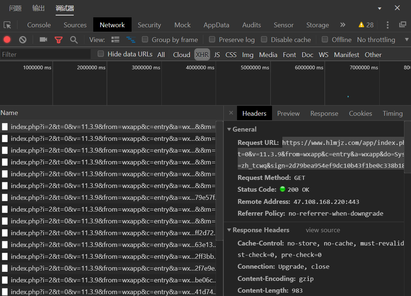Select request ending be06c
The width and height of the screenshot is (411, 296).
[x=108, y=280]
